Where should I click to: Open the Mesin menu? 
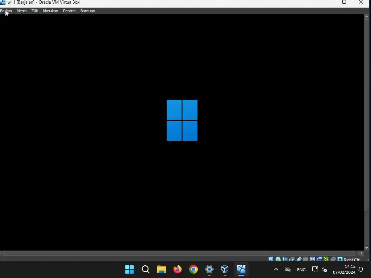[x=21, y=11]
